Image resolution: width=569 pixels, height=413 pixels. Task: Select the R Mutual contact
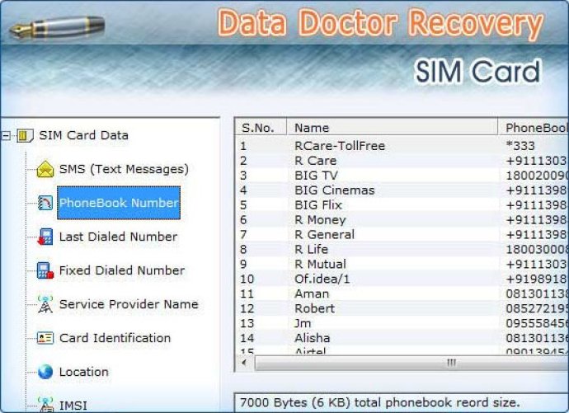coord(402,264)
